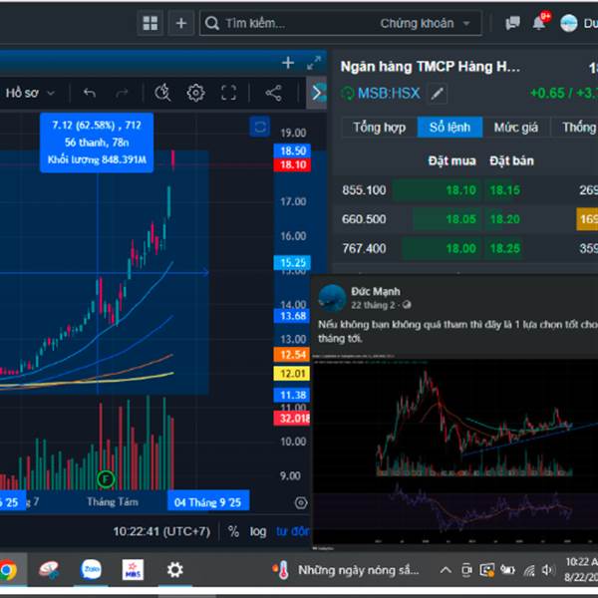The width and height of the screenshot is (598, 598).
Task: Select ask price 18.20
Action: coord(504,219)
